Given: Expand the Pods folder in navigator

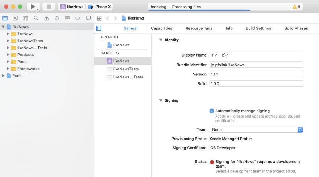Looking at the screenshot, I should [8, 62].
